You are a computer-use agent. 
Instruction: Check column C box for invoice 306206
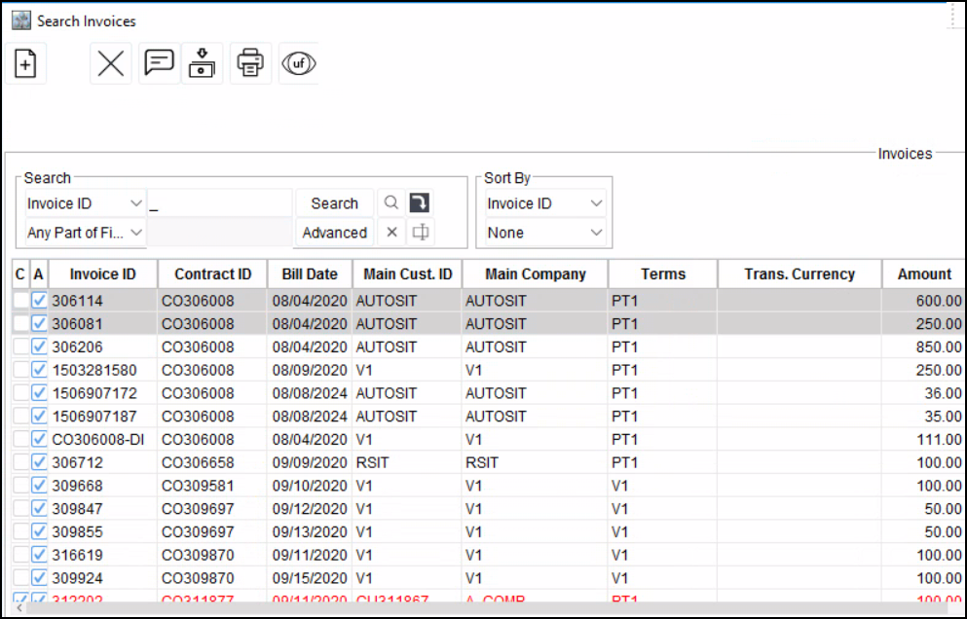pos(20,346)
